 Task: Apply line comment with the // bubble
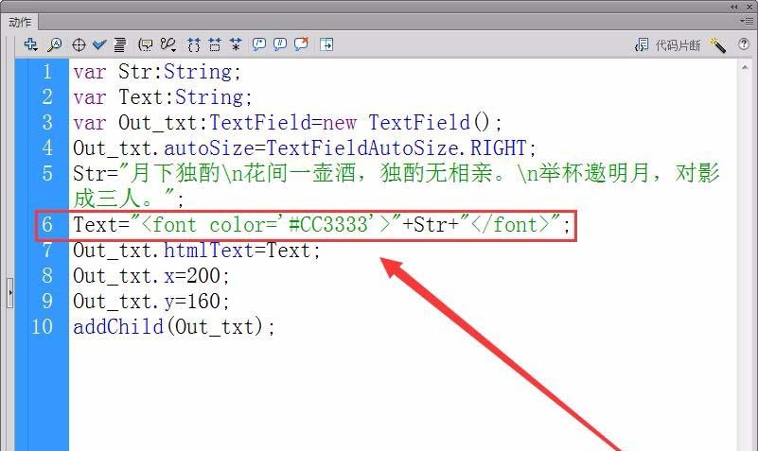[280, 44]
